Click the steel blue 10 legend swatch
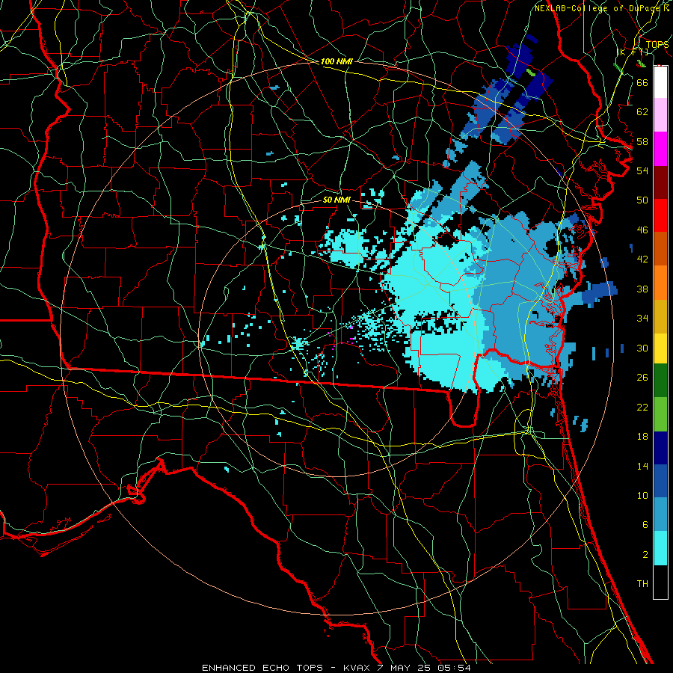 tap(660, 514)
